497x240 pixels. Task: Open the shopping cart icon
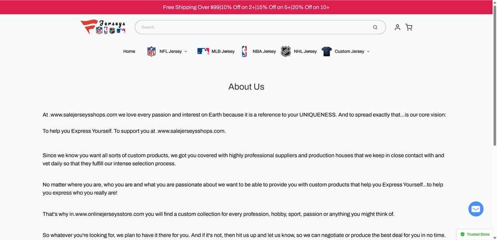click(x=409, y=27)
